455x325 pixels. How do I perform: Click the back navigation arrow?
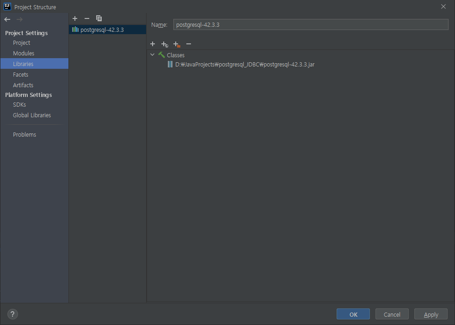pos(7,19)
